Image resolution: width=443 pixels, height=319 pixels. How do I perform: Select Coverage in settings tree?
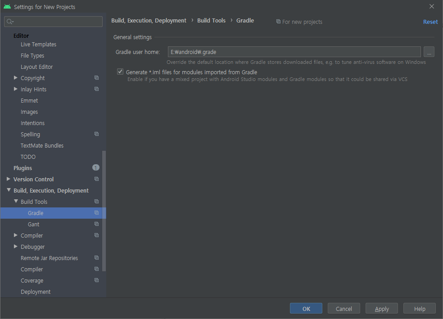coord(32,281)
